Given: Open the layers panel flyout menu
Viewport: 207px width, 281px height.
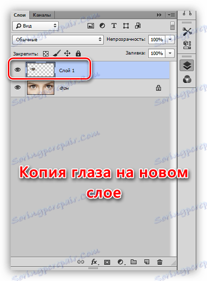Looking at the screenshot, I should [x=171, y=15].
